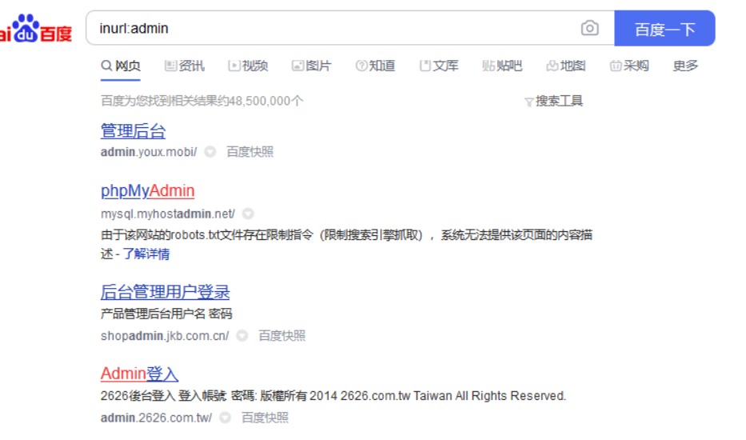Open 百度快照 for admin.2626.com.tw
This screenshot has width=746, height=440.
point(265,418)
